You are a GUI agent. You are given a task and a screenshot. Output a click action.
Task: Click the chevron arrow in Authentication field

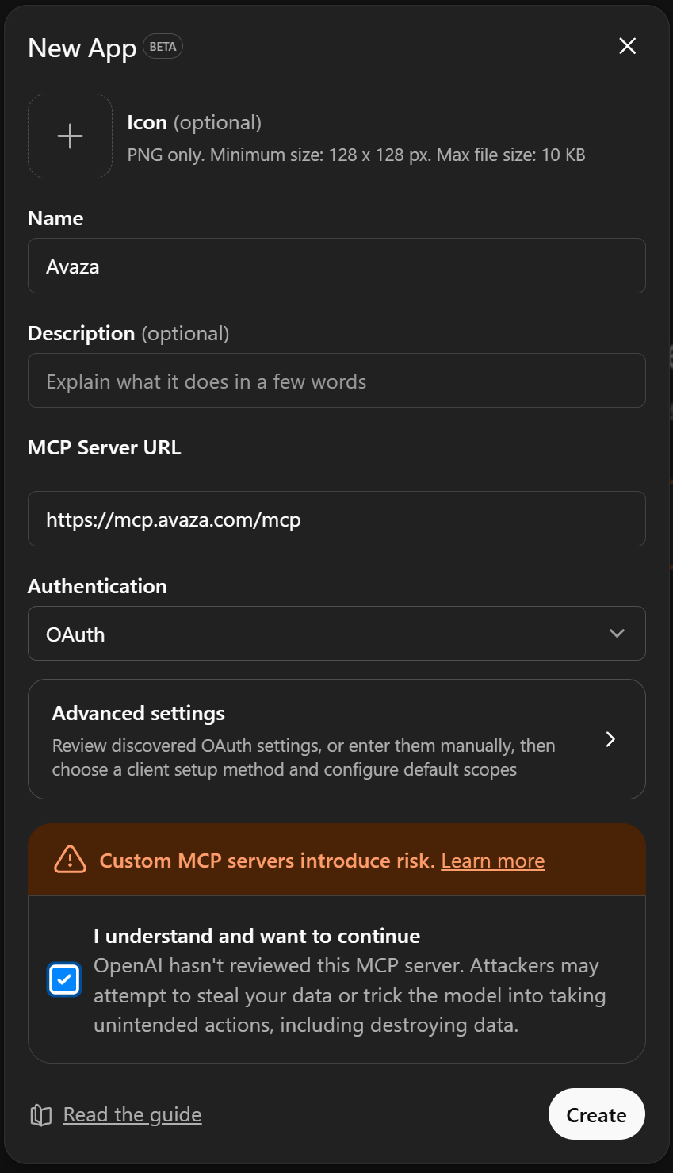[617, 634]
